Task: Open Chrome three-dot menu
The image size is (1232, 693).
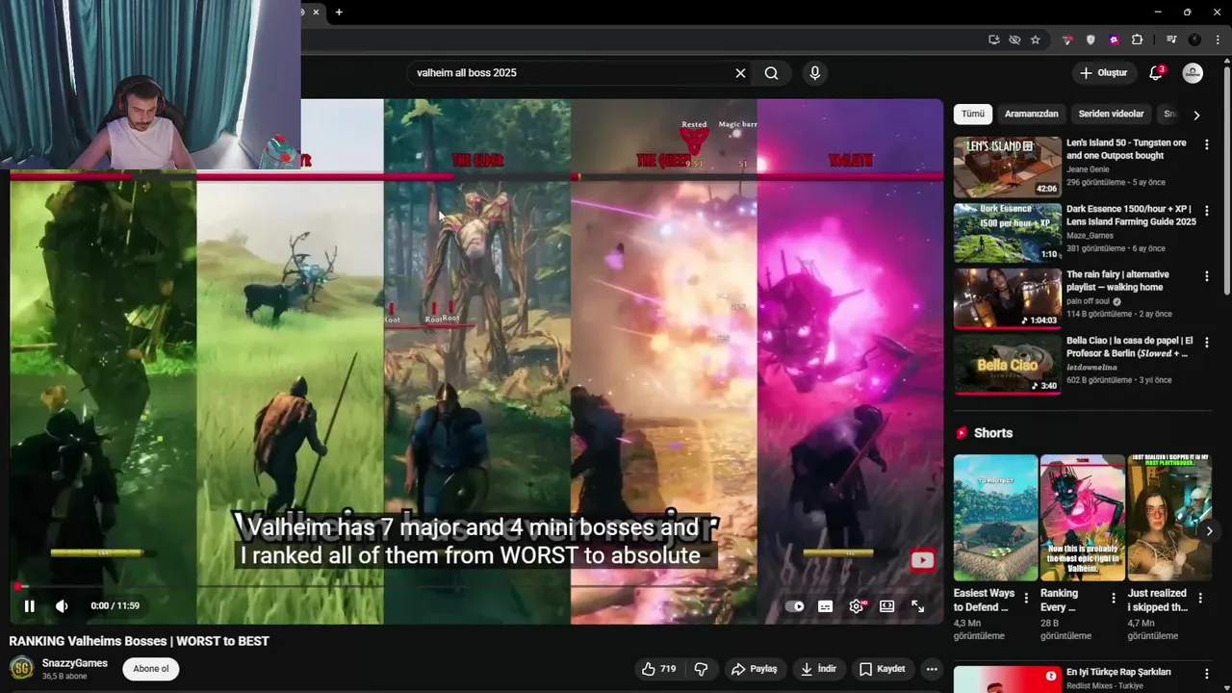Action: 1218,39
